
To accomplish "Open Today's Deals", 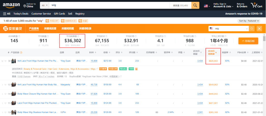I will pyautogui.click(x=21, y=14).
